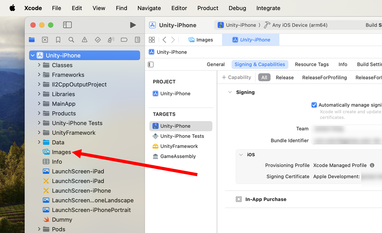Select the Dummy Swift file

pyautogui.click(x=58, y=220)
